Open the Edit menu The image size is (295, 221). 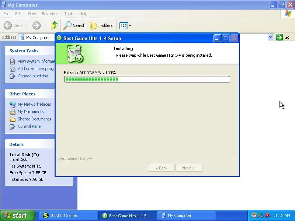(18, 14)
